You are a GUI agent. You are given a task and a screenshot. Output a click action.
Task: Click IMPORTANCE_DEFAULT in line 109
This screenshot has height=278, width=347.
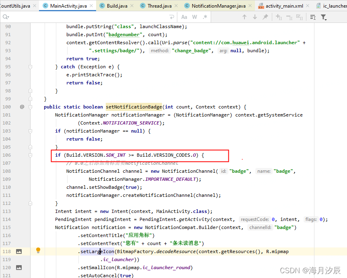[x=170, y=179]
